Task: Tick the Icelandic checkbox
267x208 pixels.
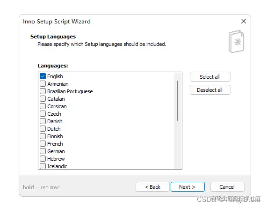Action: point(43,166)
